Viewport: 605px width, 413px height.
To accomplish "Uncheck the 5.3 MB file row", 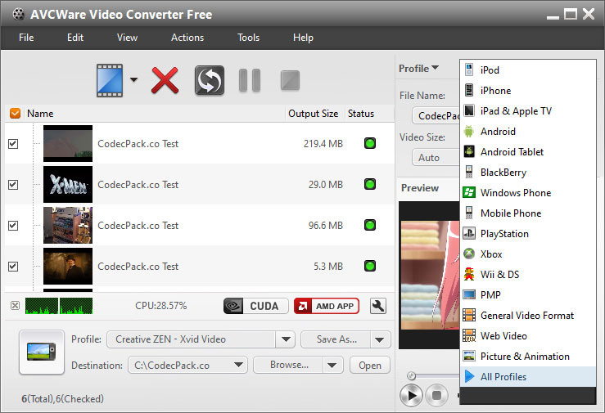I will click(13, 267).
